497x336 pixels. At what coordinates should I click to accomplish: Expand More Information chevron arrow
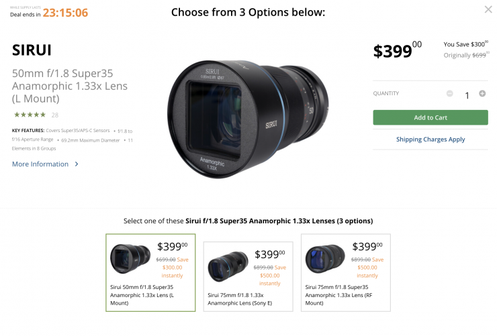77,164
